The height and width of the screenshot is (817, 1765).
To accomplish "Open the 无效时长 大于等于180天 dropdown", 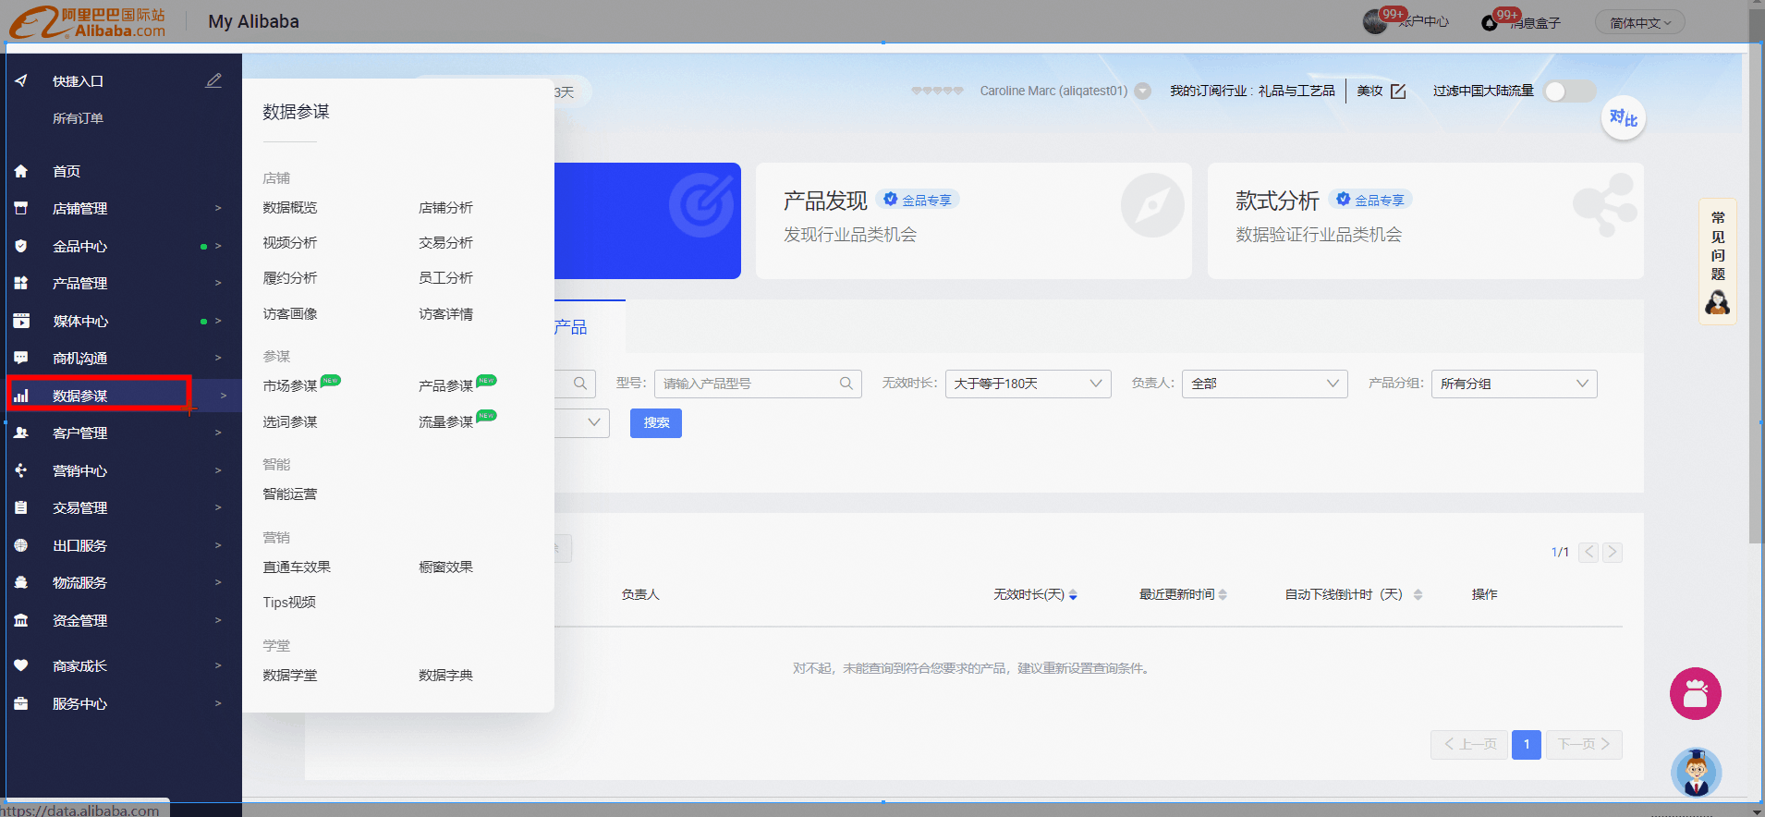I will [1029, 384].
